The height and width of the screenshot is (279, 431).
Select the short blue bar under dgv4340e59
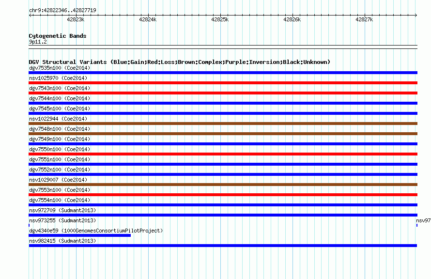tap(80, 235)
